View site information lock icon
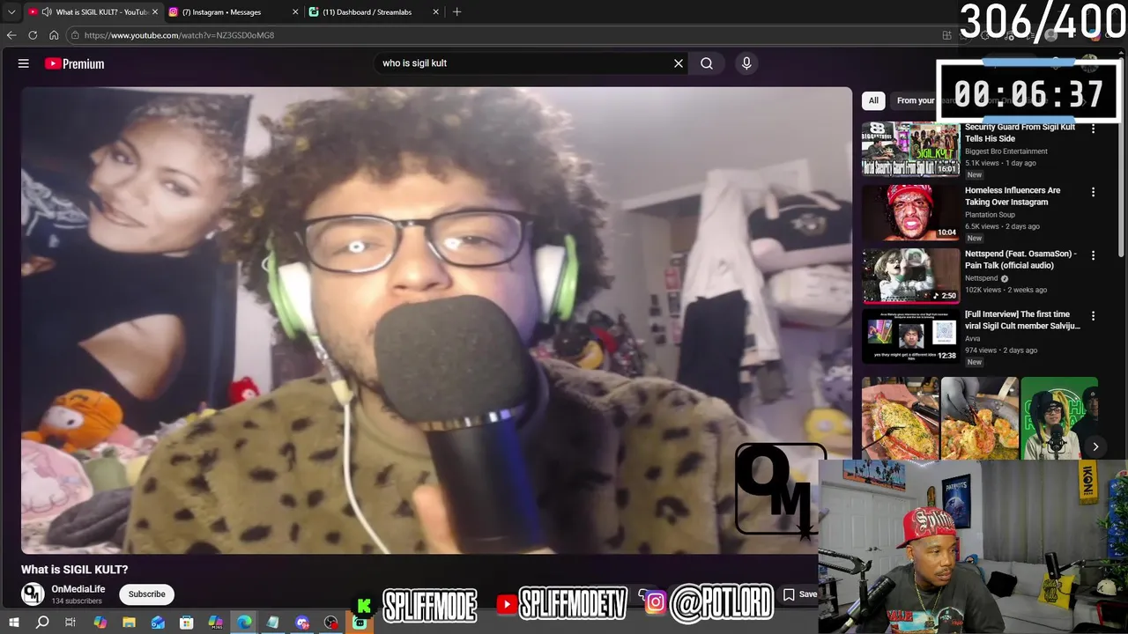 (76, 35)
